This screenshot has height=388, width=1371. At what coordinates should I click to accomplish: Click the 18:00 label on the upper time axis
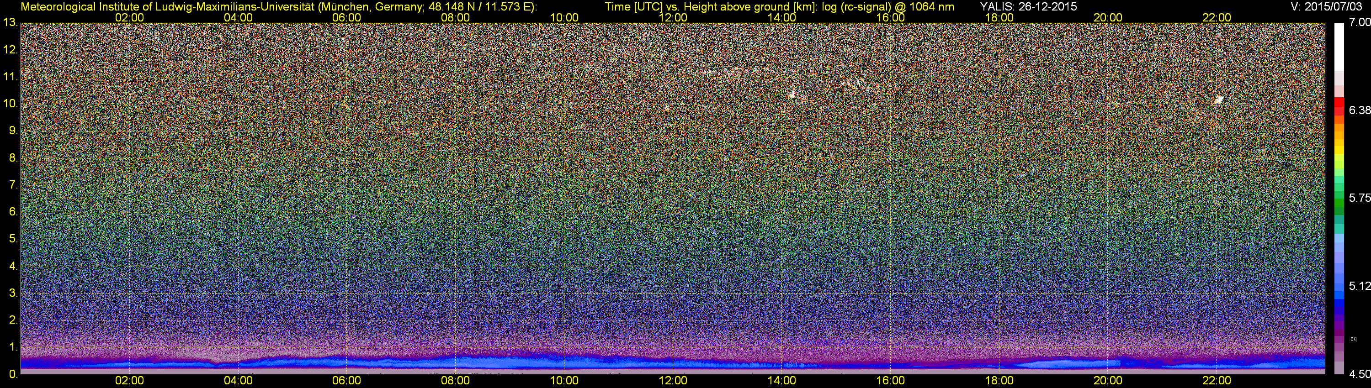(x=999, y=17)
